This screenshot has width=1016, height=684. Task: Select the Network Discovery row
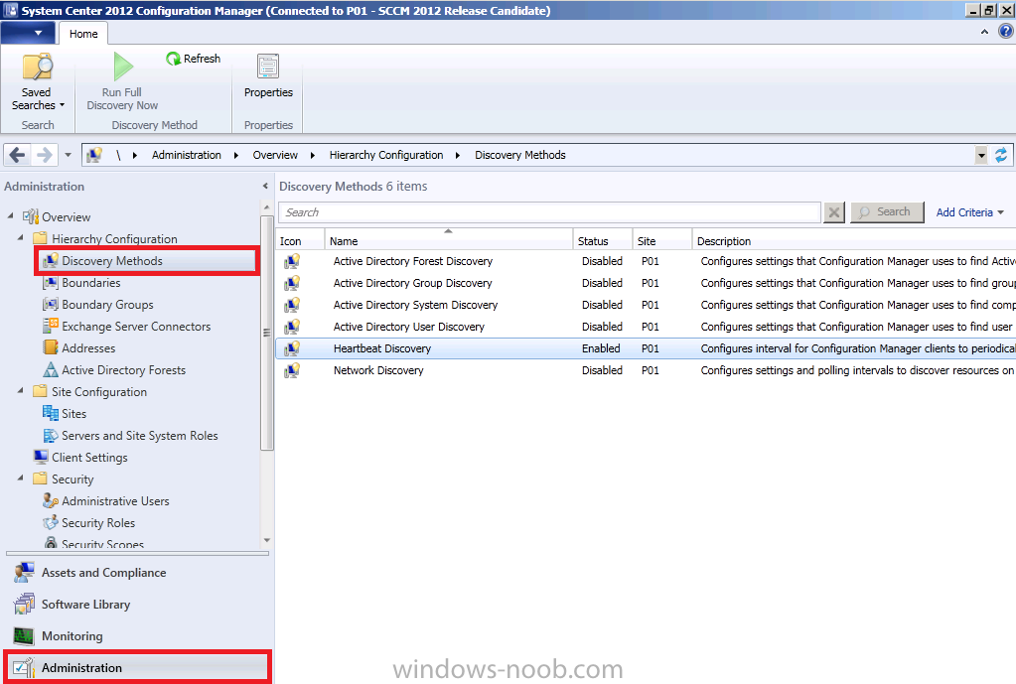[x=646, y=370]
